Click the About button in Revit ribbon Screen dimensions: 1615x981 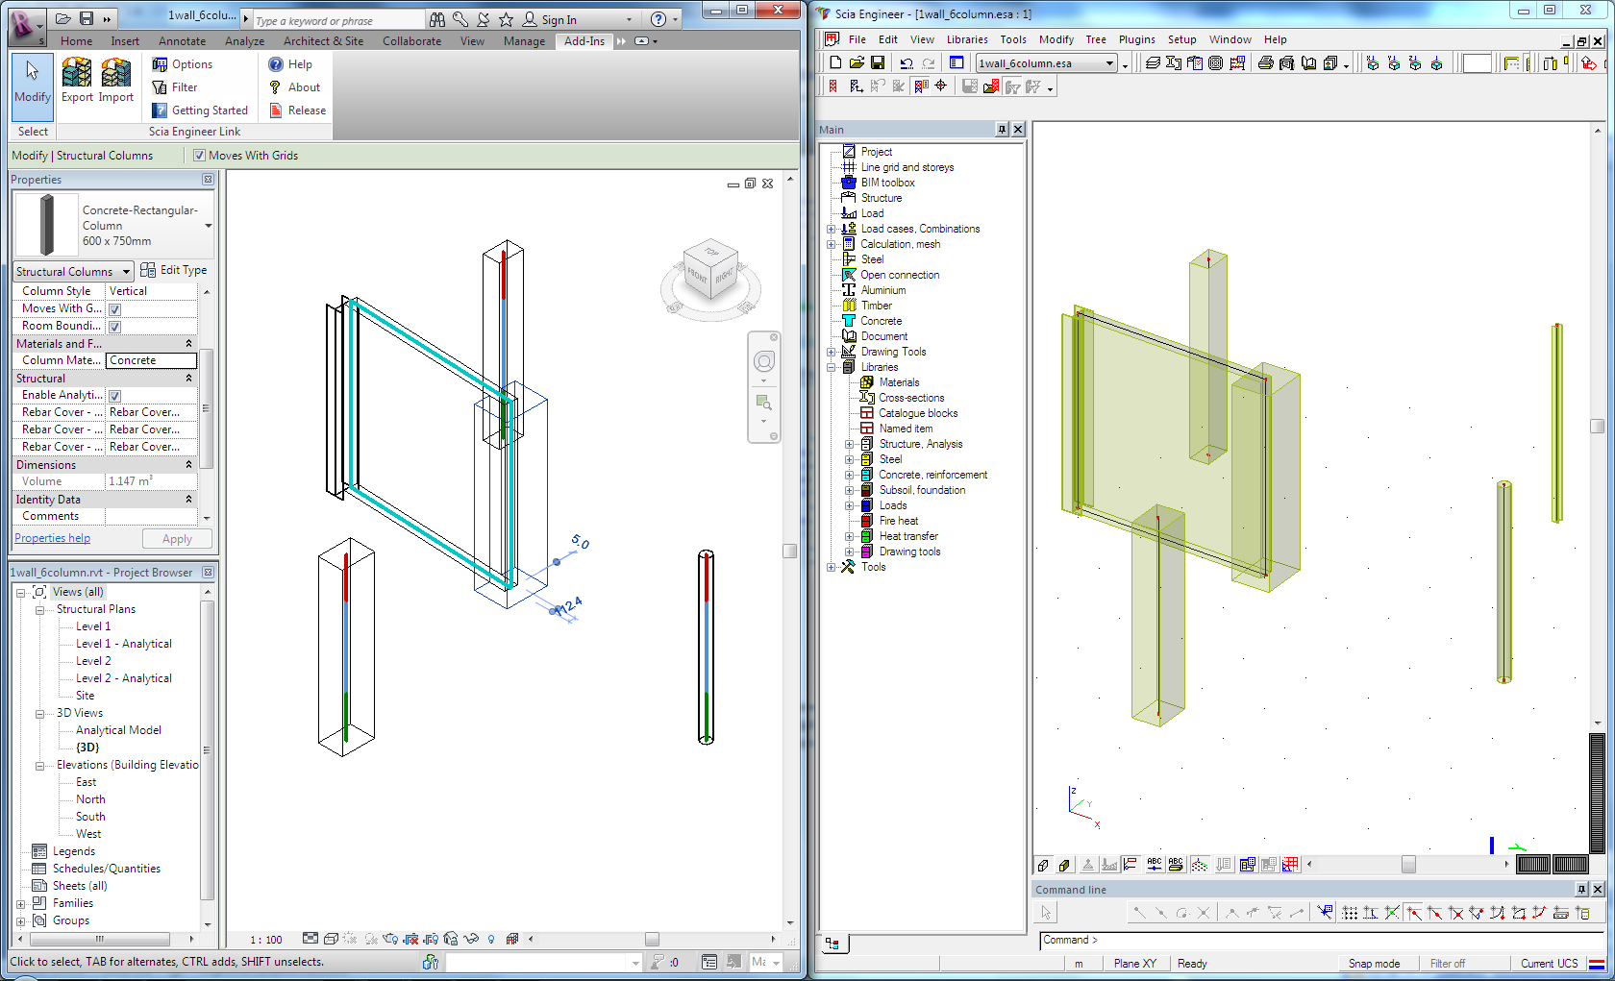pos(294,87)
